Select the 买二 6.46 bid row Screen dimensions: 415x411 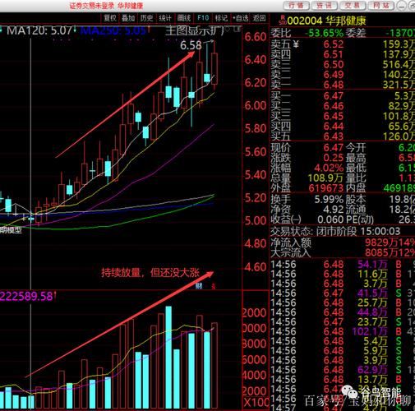coord(343,106)
